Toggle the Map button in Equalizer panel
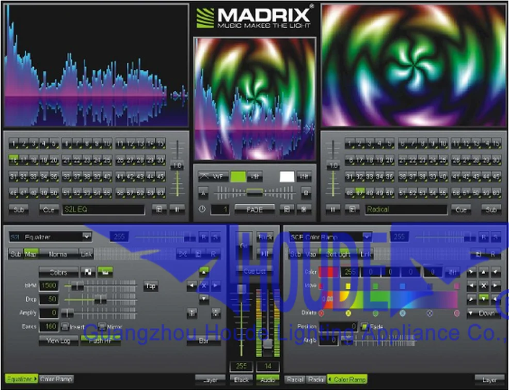This screenshot has width=509, height=390. (31, 254)
